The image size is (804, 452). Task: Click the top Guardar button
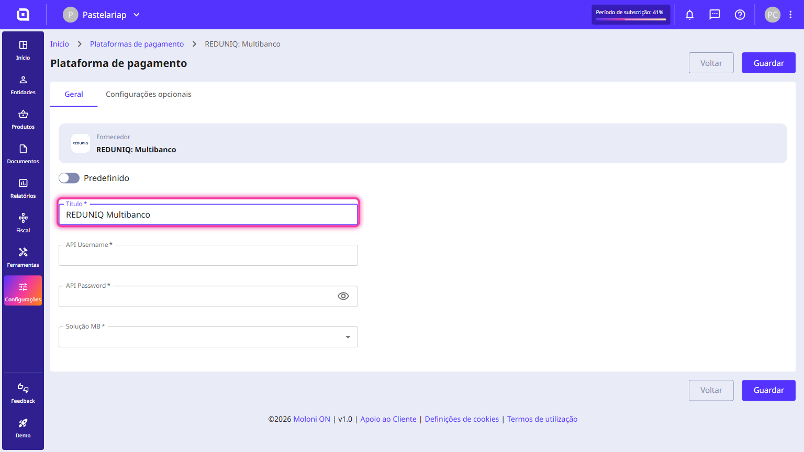[769, 63]
